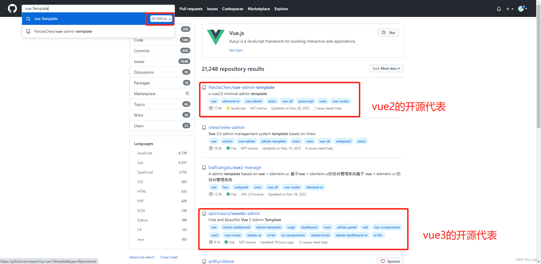Click the All GitHub scope selector
541x264 pixels.
[x=161, y=19]
